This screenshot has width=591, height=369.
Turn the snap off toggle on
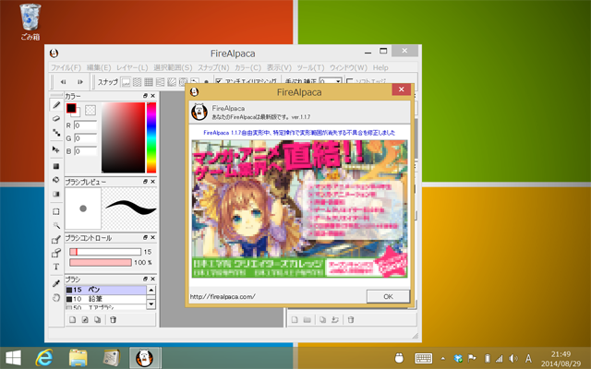tap(126, 82)
